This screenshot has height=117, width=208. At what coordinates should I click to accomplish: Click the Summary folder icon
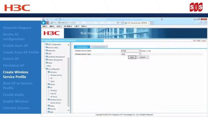tap(49, 72)
